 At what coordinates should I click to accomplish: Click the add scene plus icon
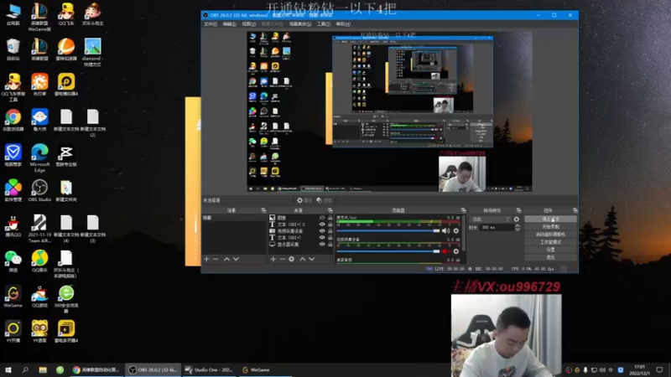[x=206, y=259]
